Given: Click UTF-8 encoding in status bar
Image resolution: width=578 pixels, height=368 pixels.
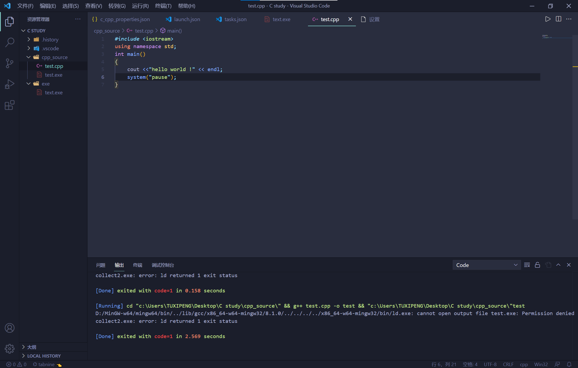Looking at the screenshot, I should (490, 364).
